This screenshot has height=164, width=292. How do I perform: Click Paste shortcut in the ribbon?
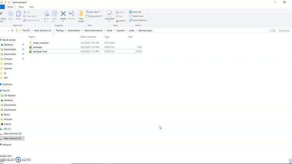(31, 20)
